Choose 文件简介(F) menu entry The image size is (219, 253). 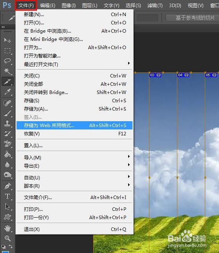click(x=74, y=198)
